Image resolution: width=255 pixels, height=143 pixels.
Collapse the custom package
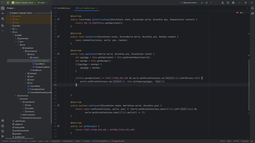point(28,58)
